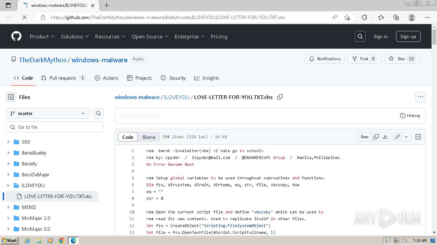Click the browser stop loading icon

[25, 17]
